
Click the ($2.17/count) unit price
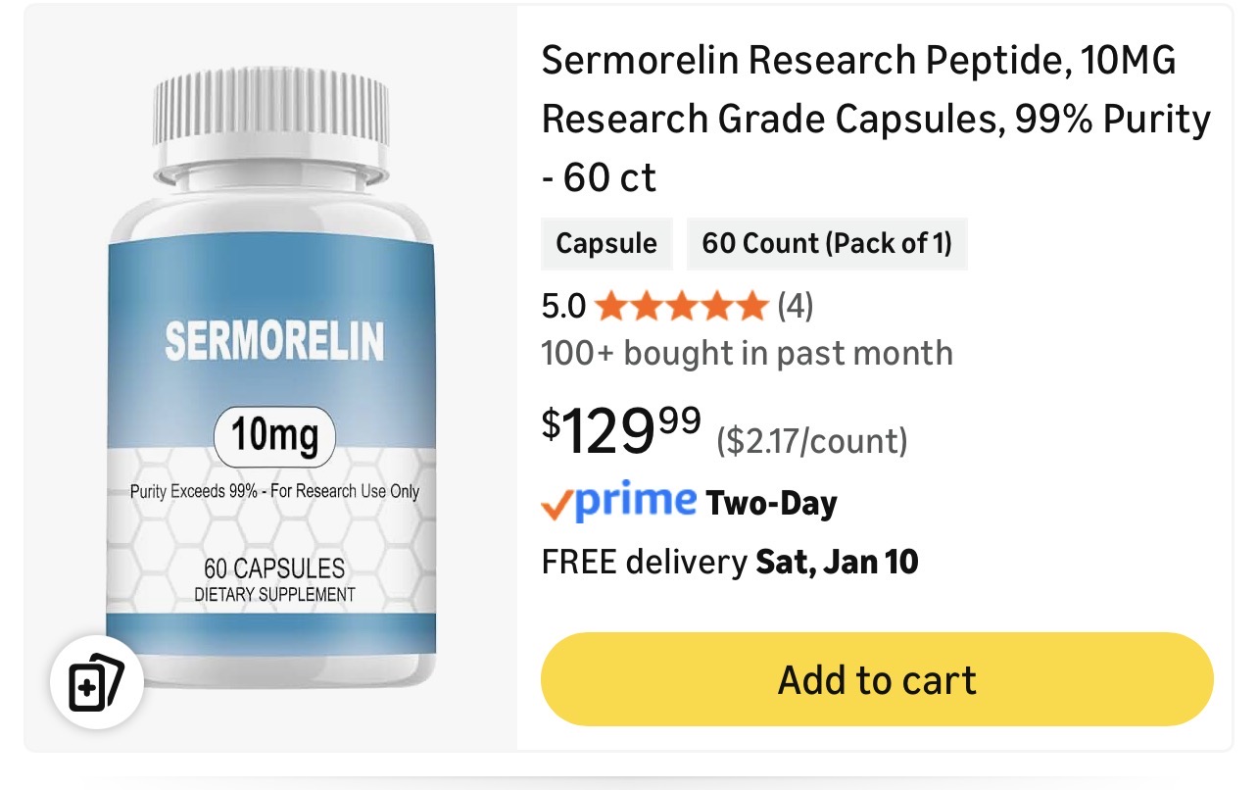pos(812,441)
